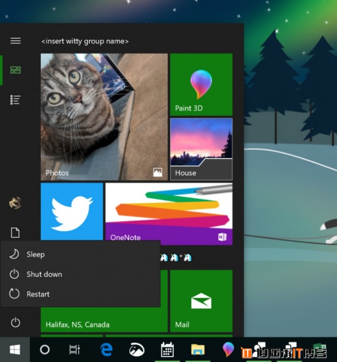Choose Sleep from the power menu

click(x=80, y=255)
